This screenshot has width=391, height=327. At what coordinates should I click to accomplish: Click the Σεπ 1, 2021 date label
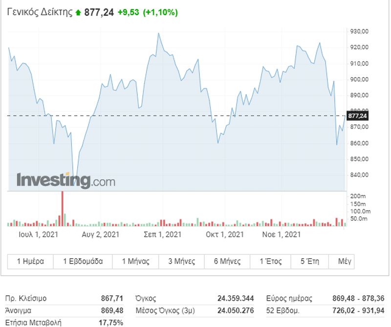pos(163,234)
